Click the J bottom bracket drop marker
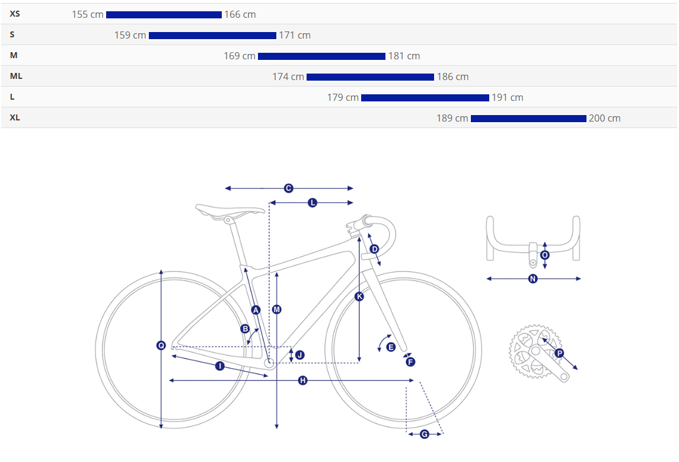 coord(299,355)
